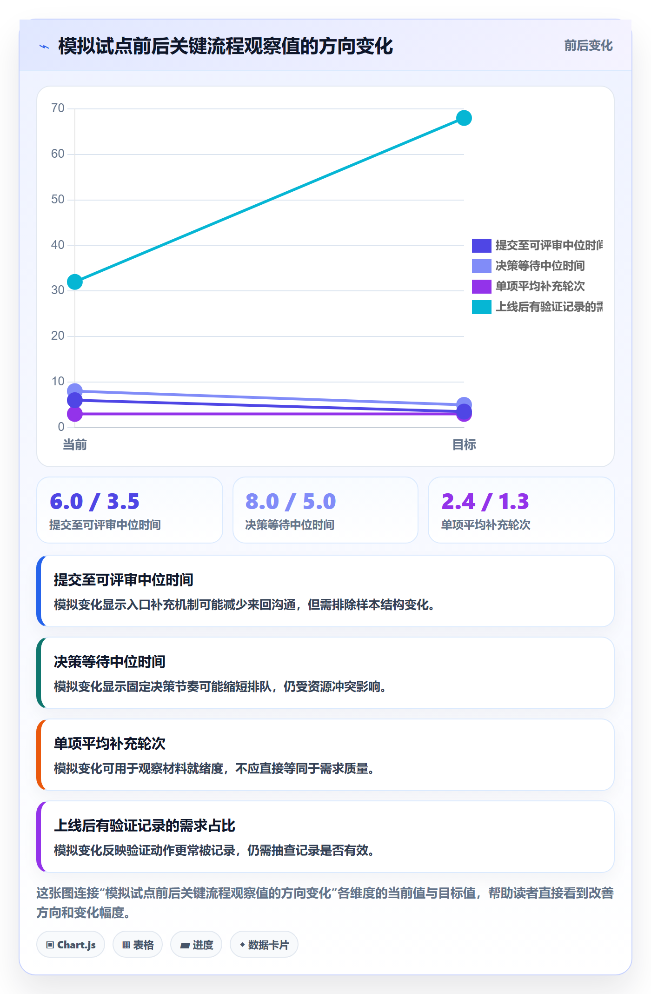The height and width of the screenshot is (994, 651).
Task: Select the text 模拟变化显示入口补充机制可能减少来回沟通
Action: click(x=175, y=604)
